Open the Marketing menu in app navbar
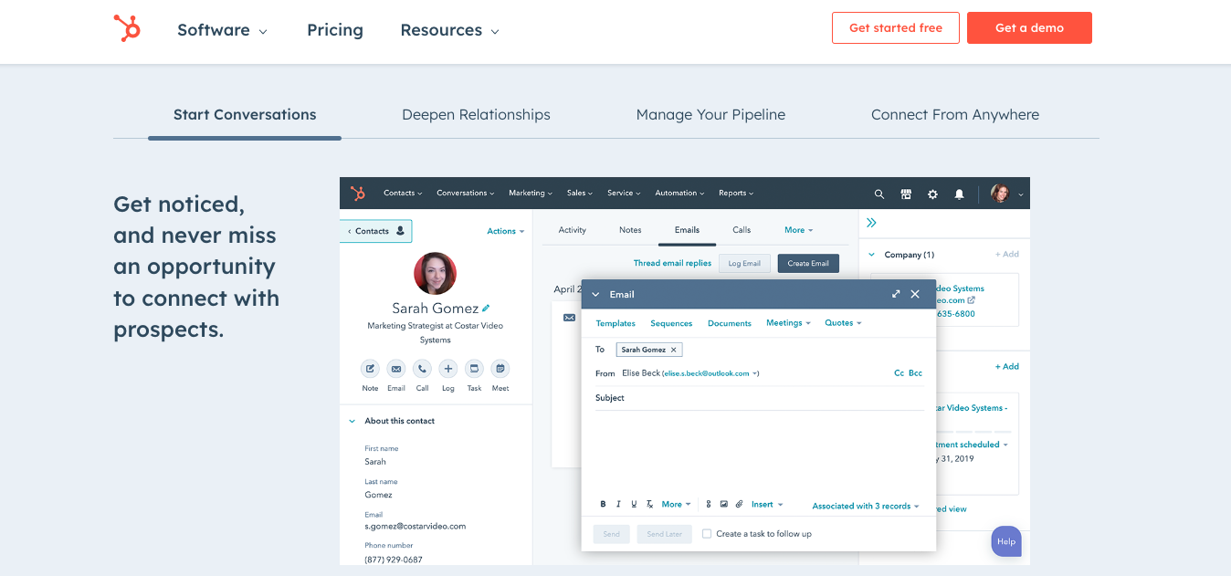Viewport: 1231px width, 576px height. click(x=531, y=194)
